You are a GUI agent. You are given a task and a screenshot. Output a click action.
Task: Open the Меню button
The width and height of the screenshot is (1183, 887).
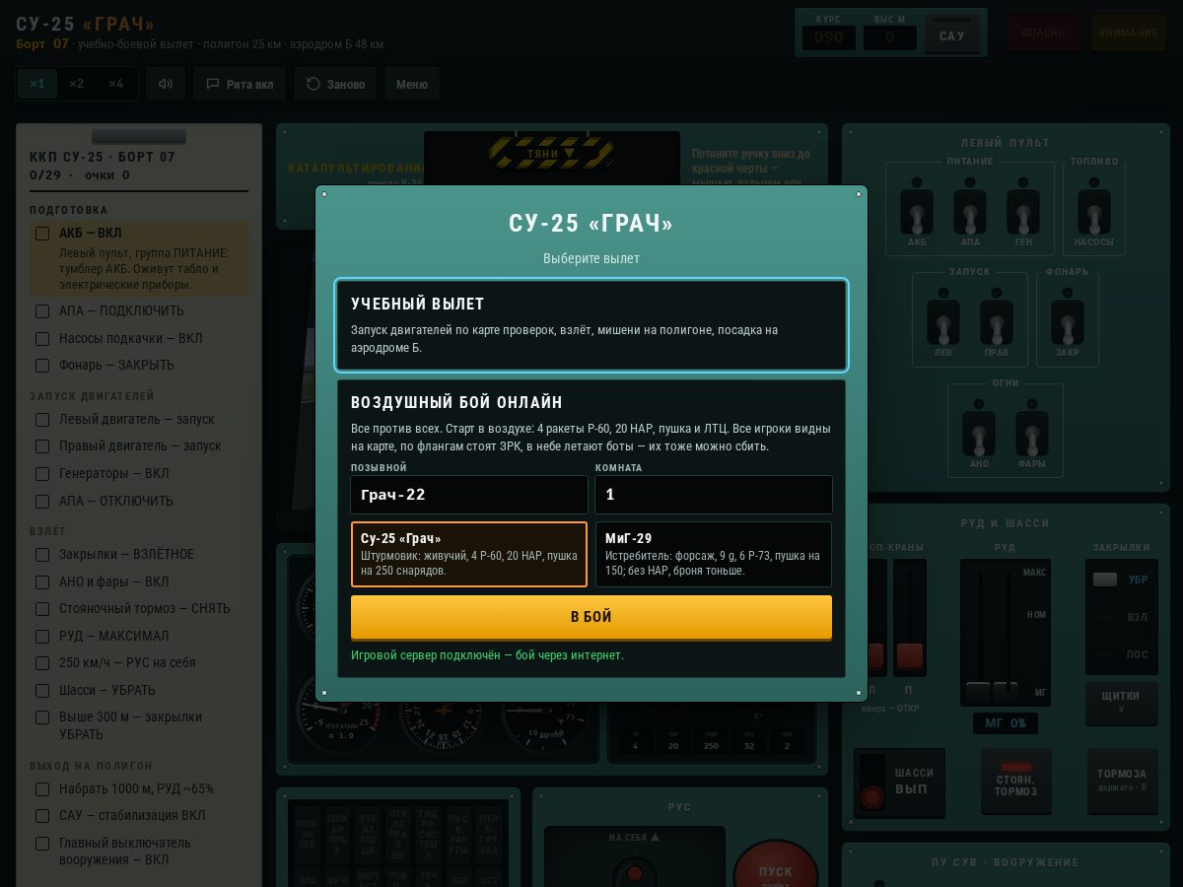[412, 84]
